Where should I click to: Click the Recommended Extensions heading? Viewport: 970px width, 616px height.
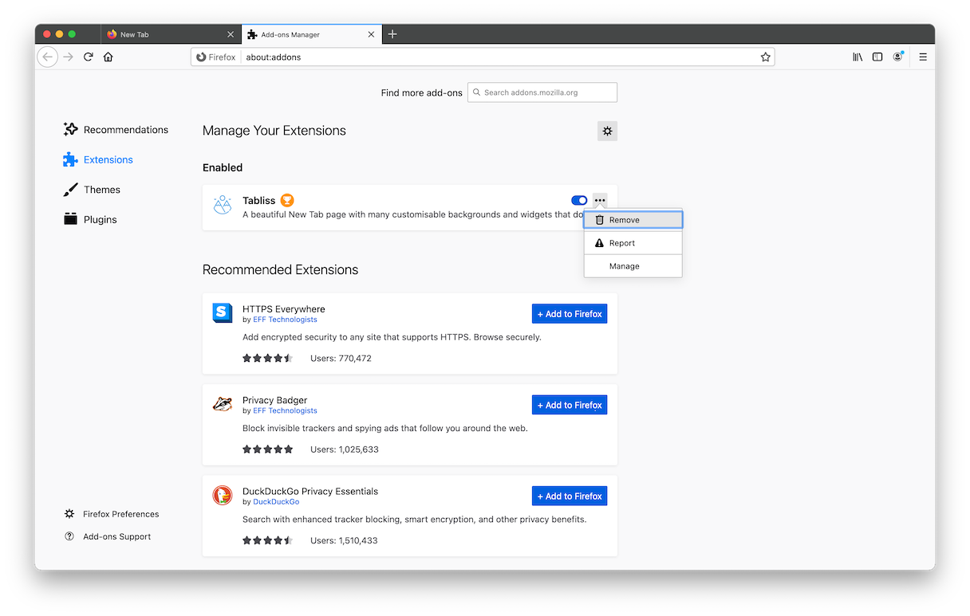tap(281, 269)
